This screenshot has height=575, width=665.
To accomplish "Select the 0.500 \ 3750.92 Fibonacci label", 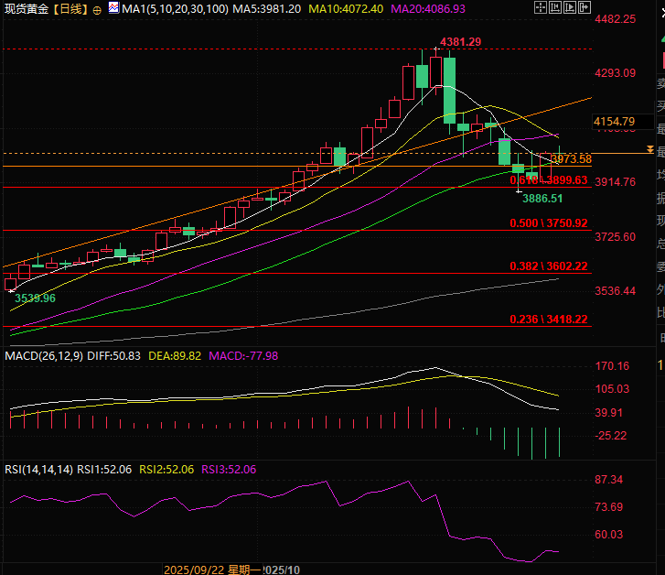I will 548,223.
